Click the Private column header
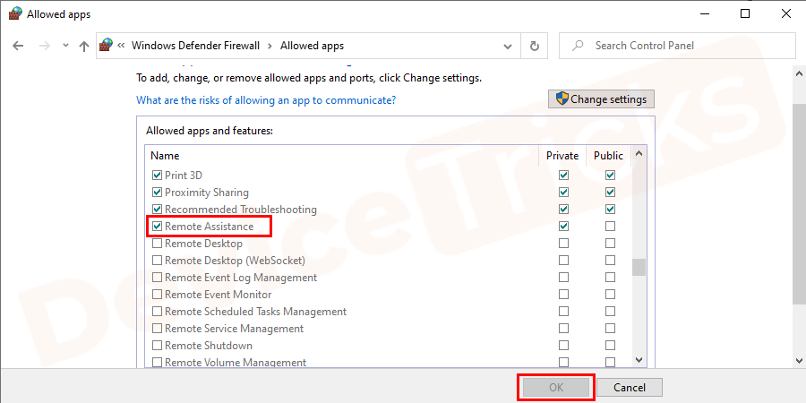Screen dimensions: 806x403 (562, 155)
